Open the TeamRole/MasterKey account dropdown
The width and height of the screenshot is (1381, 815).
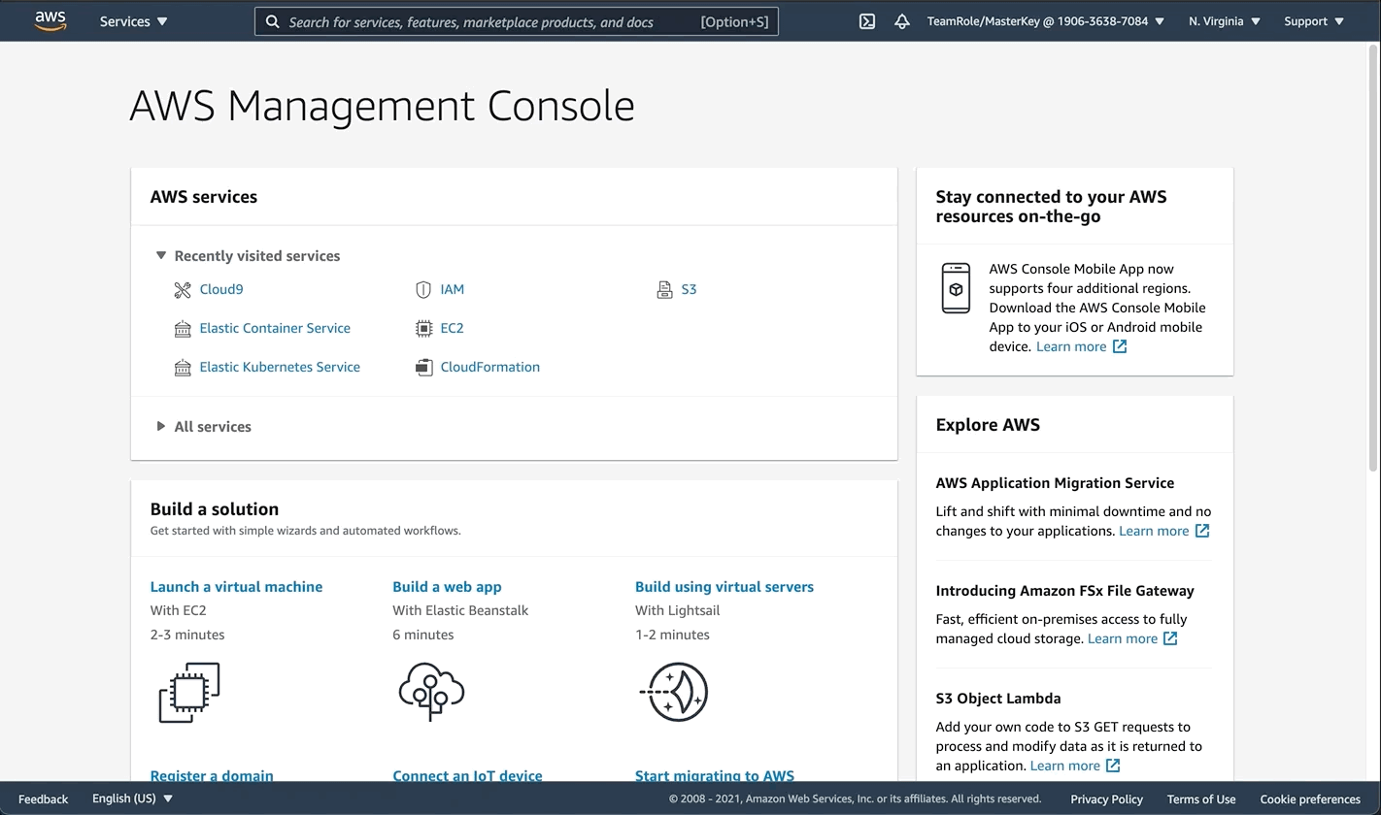(x=1046, y=21)
